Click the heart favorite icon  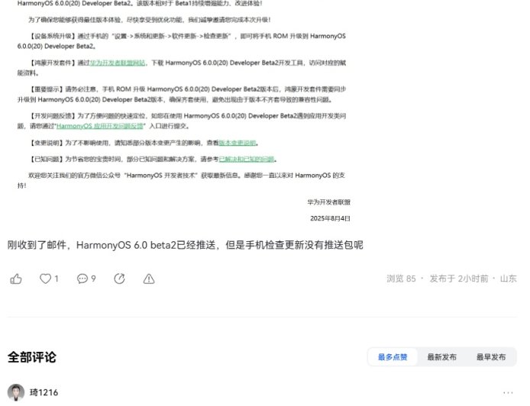point(45,279)
